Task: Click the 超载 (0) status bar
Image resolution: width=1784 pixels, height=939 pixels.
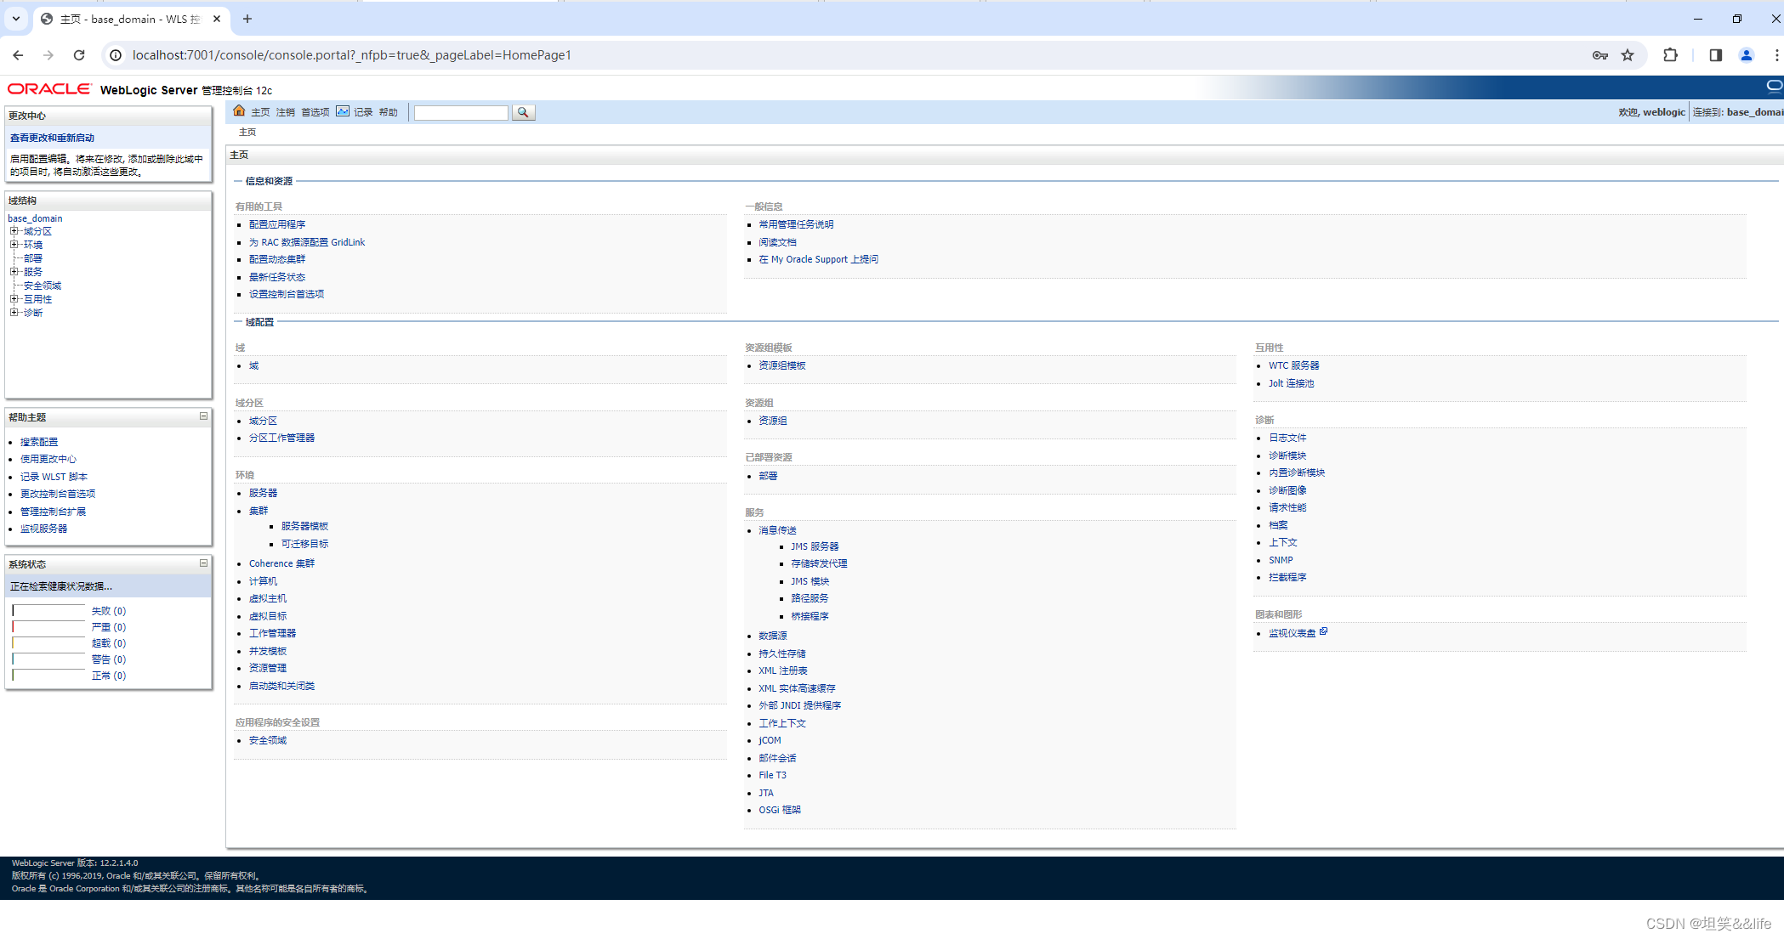Action: point(48,642)
